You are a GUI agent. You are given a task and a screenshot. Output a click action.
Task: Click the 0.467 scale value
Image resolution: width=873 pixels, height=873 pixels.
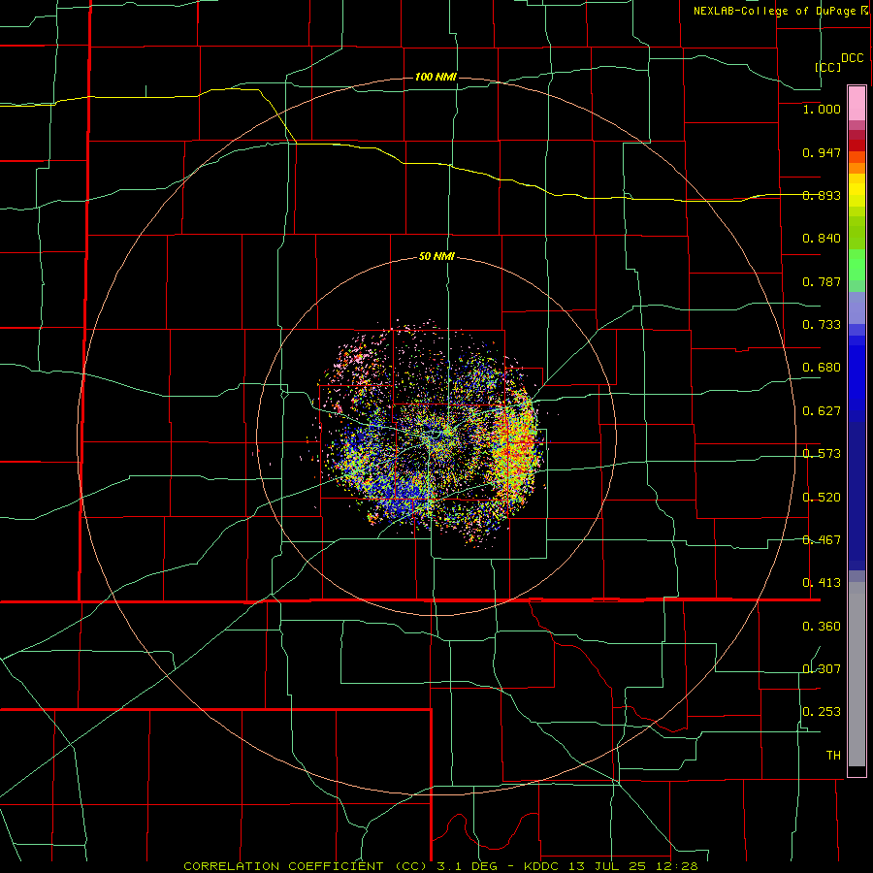point(822,540)
